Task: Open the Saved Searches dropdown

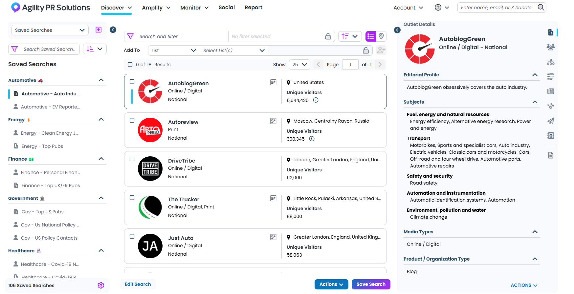Action: click(50, 30)
